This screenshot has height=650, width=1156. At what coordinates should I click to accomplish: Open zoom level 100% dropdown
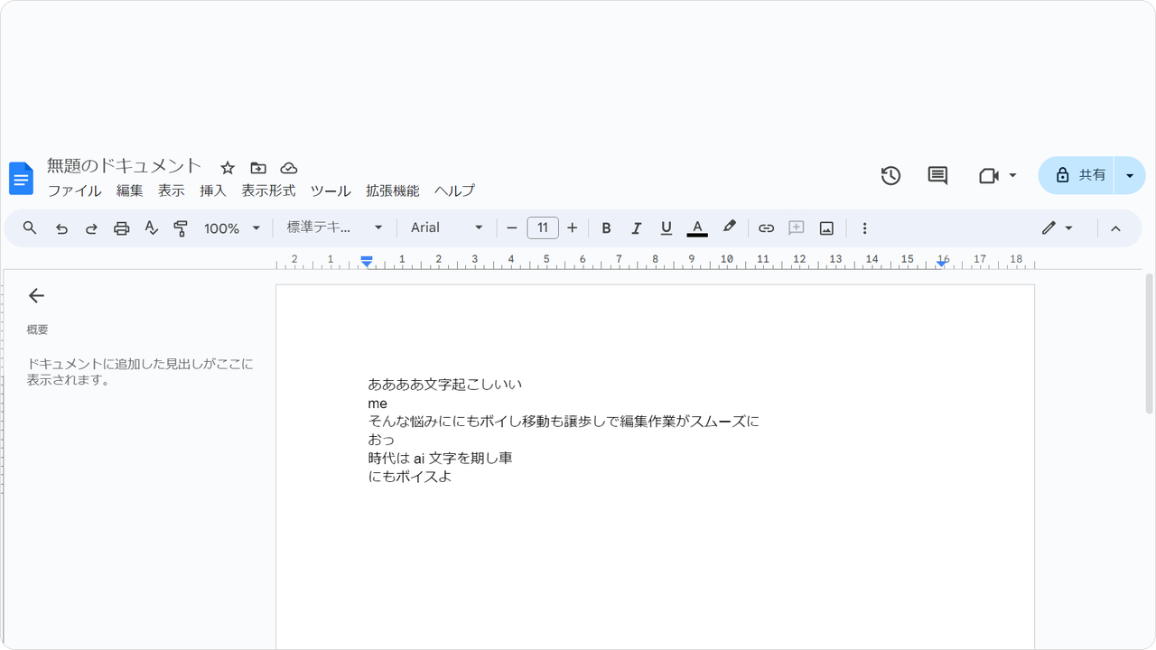click(231, 228)
